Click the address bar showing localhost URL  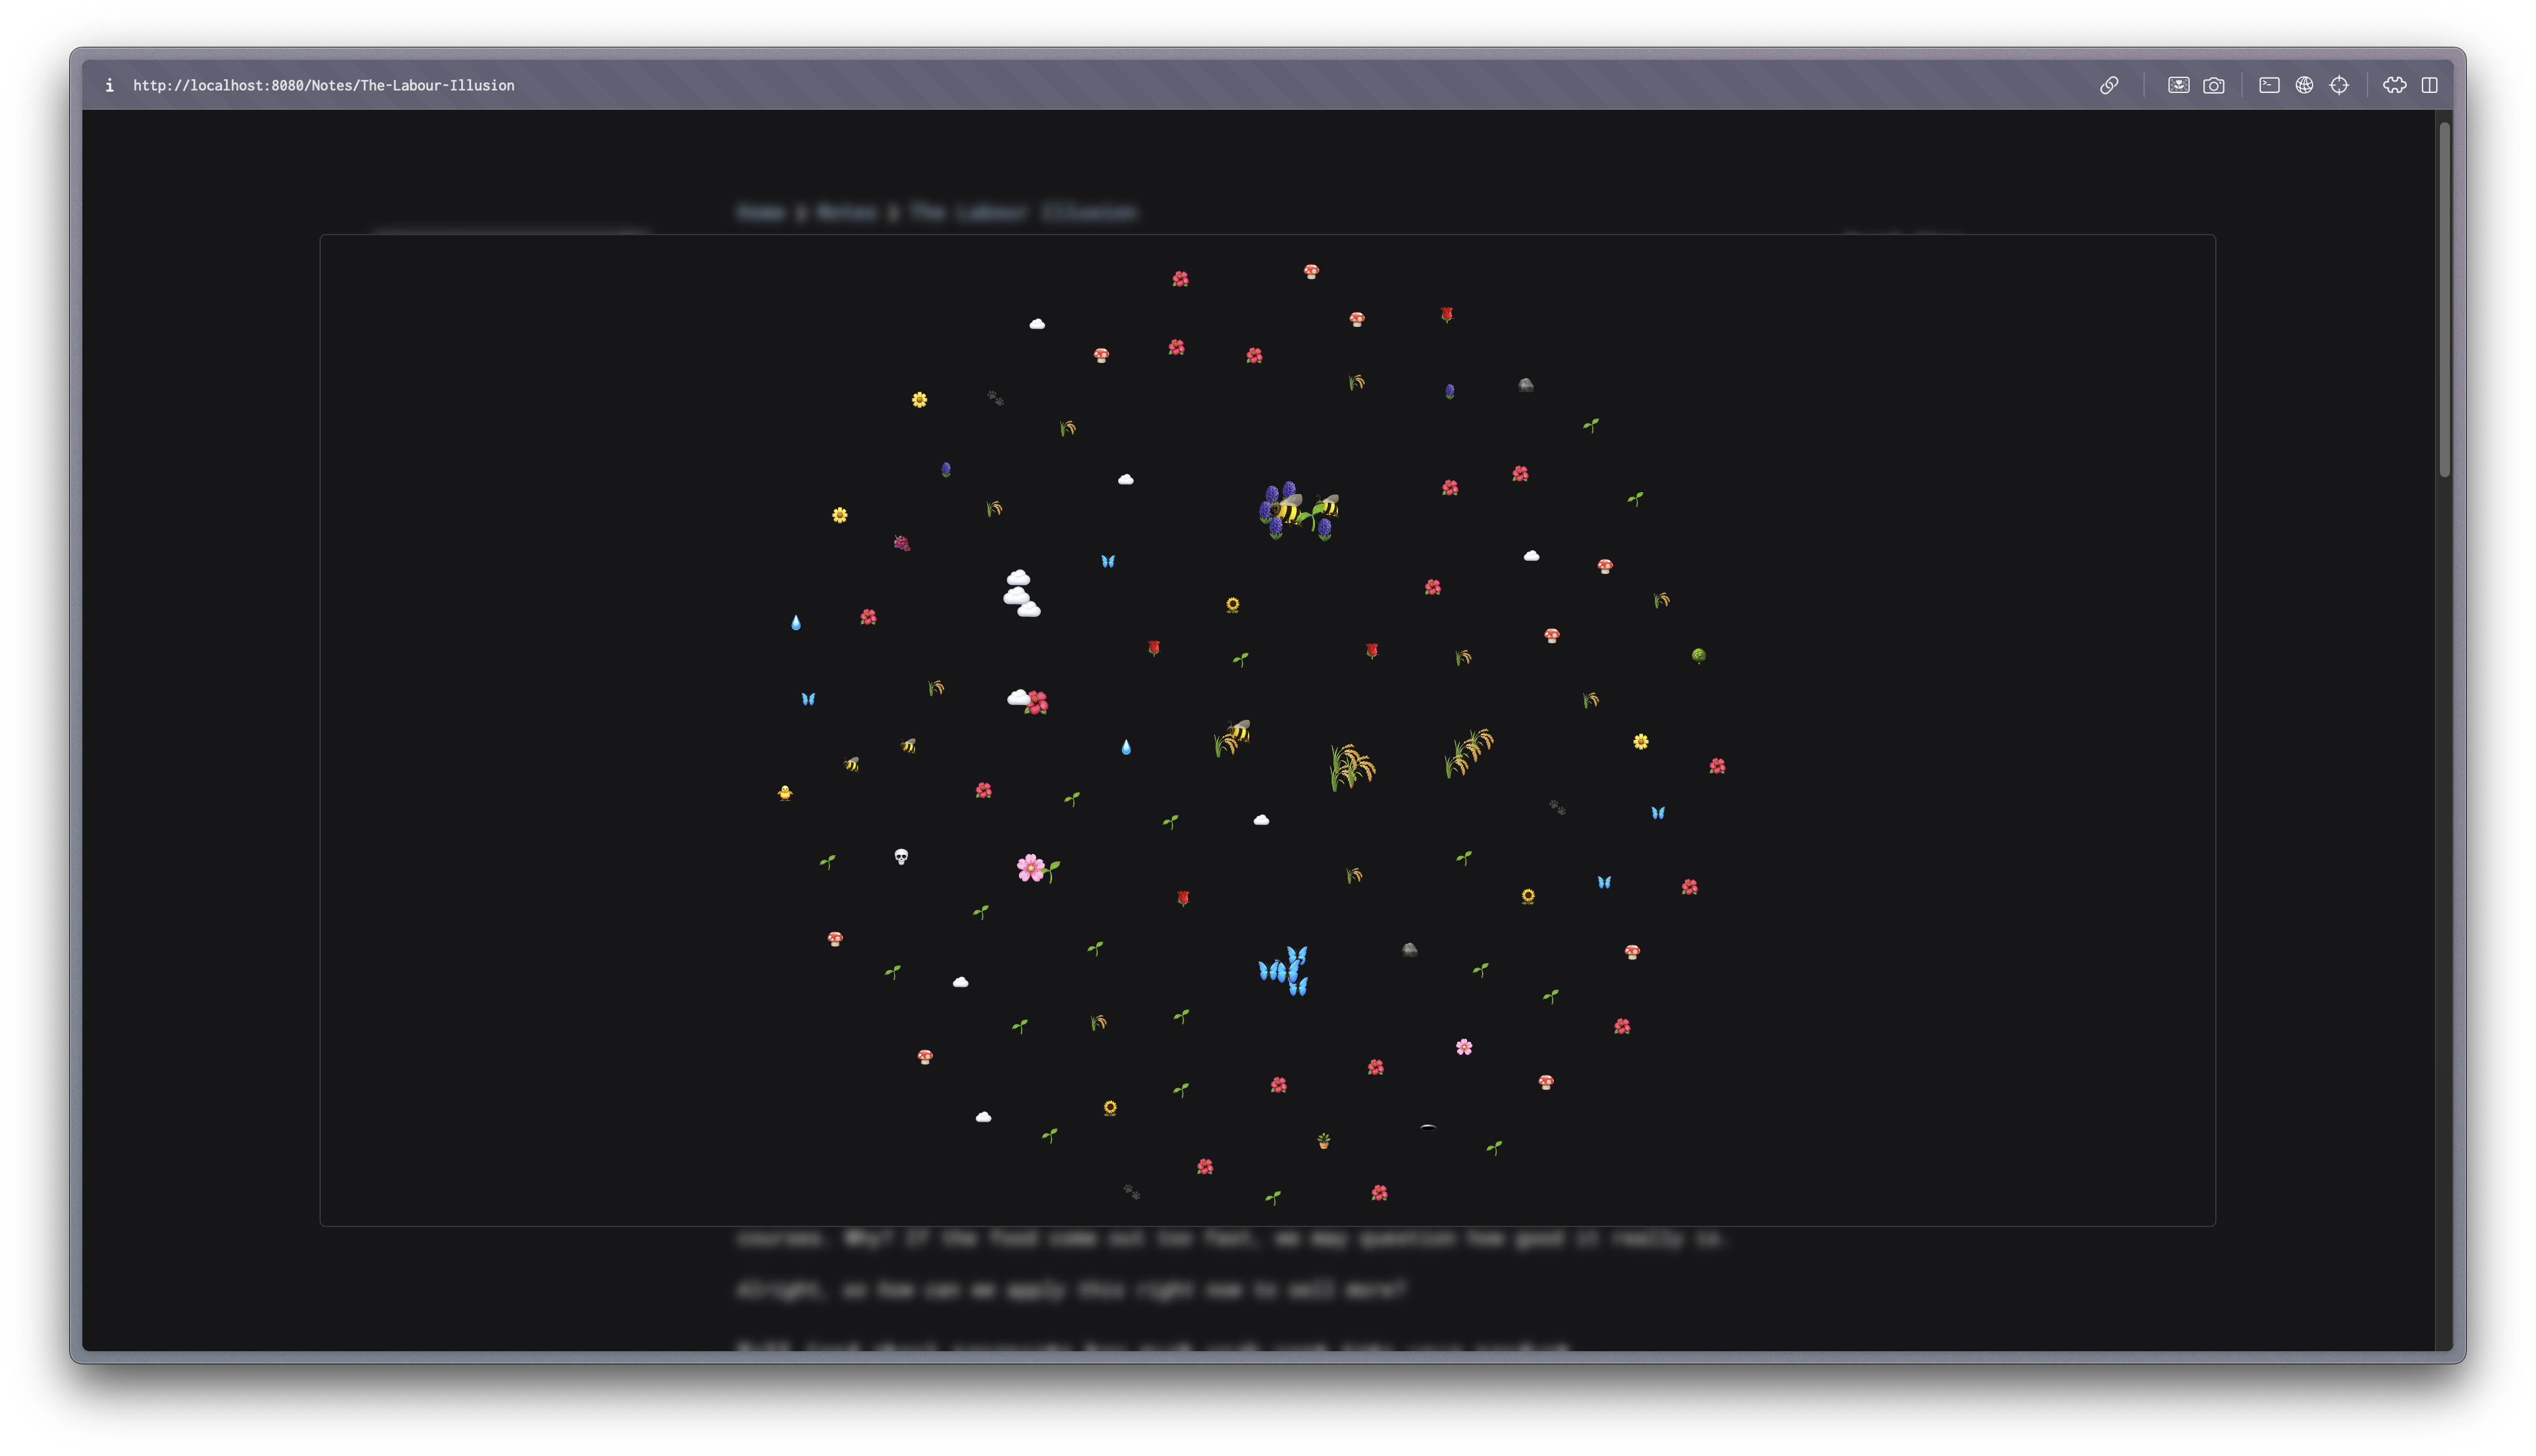click(x=324, y=85)
